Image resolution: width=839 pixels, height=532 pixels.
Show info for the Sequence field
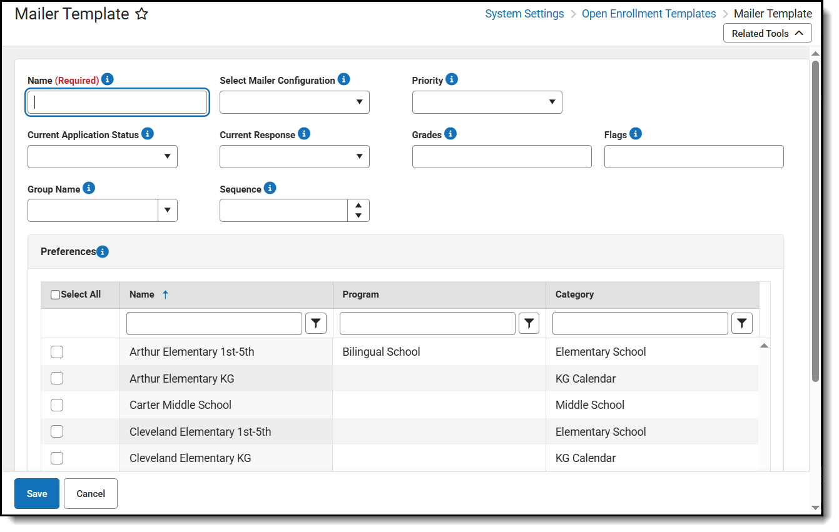click(x=270, y=188)
